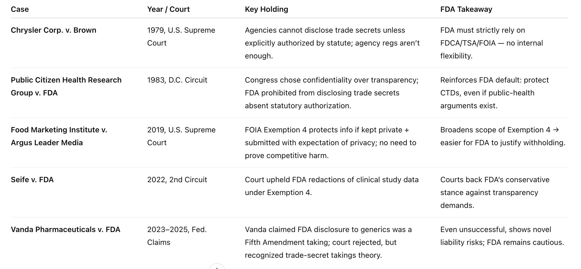This screenshot has width=581, height=269.
Task: Select Food Marketing Institute v. Argus Leader Media
Action: pyautogui.click(x=59, y=136)
